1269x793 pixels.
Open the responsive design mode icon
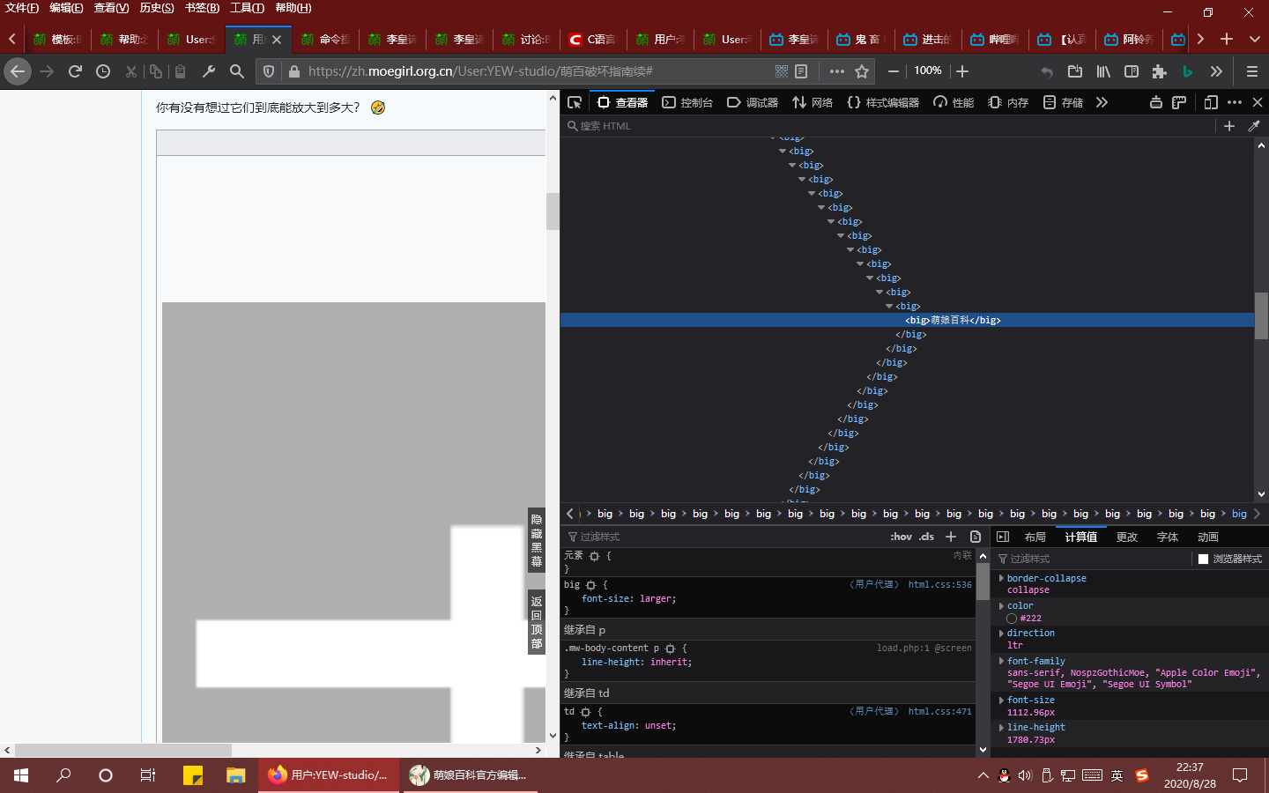coord(1211,102)
